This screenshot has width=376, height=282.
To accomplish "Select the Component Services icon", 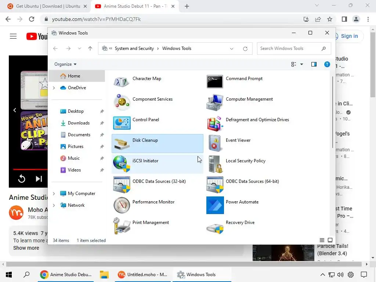I will pos(122,102).
